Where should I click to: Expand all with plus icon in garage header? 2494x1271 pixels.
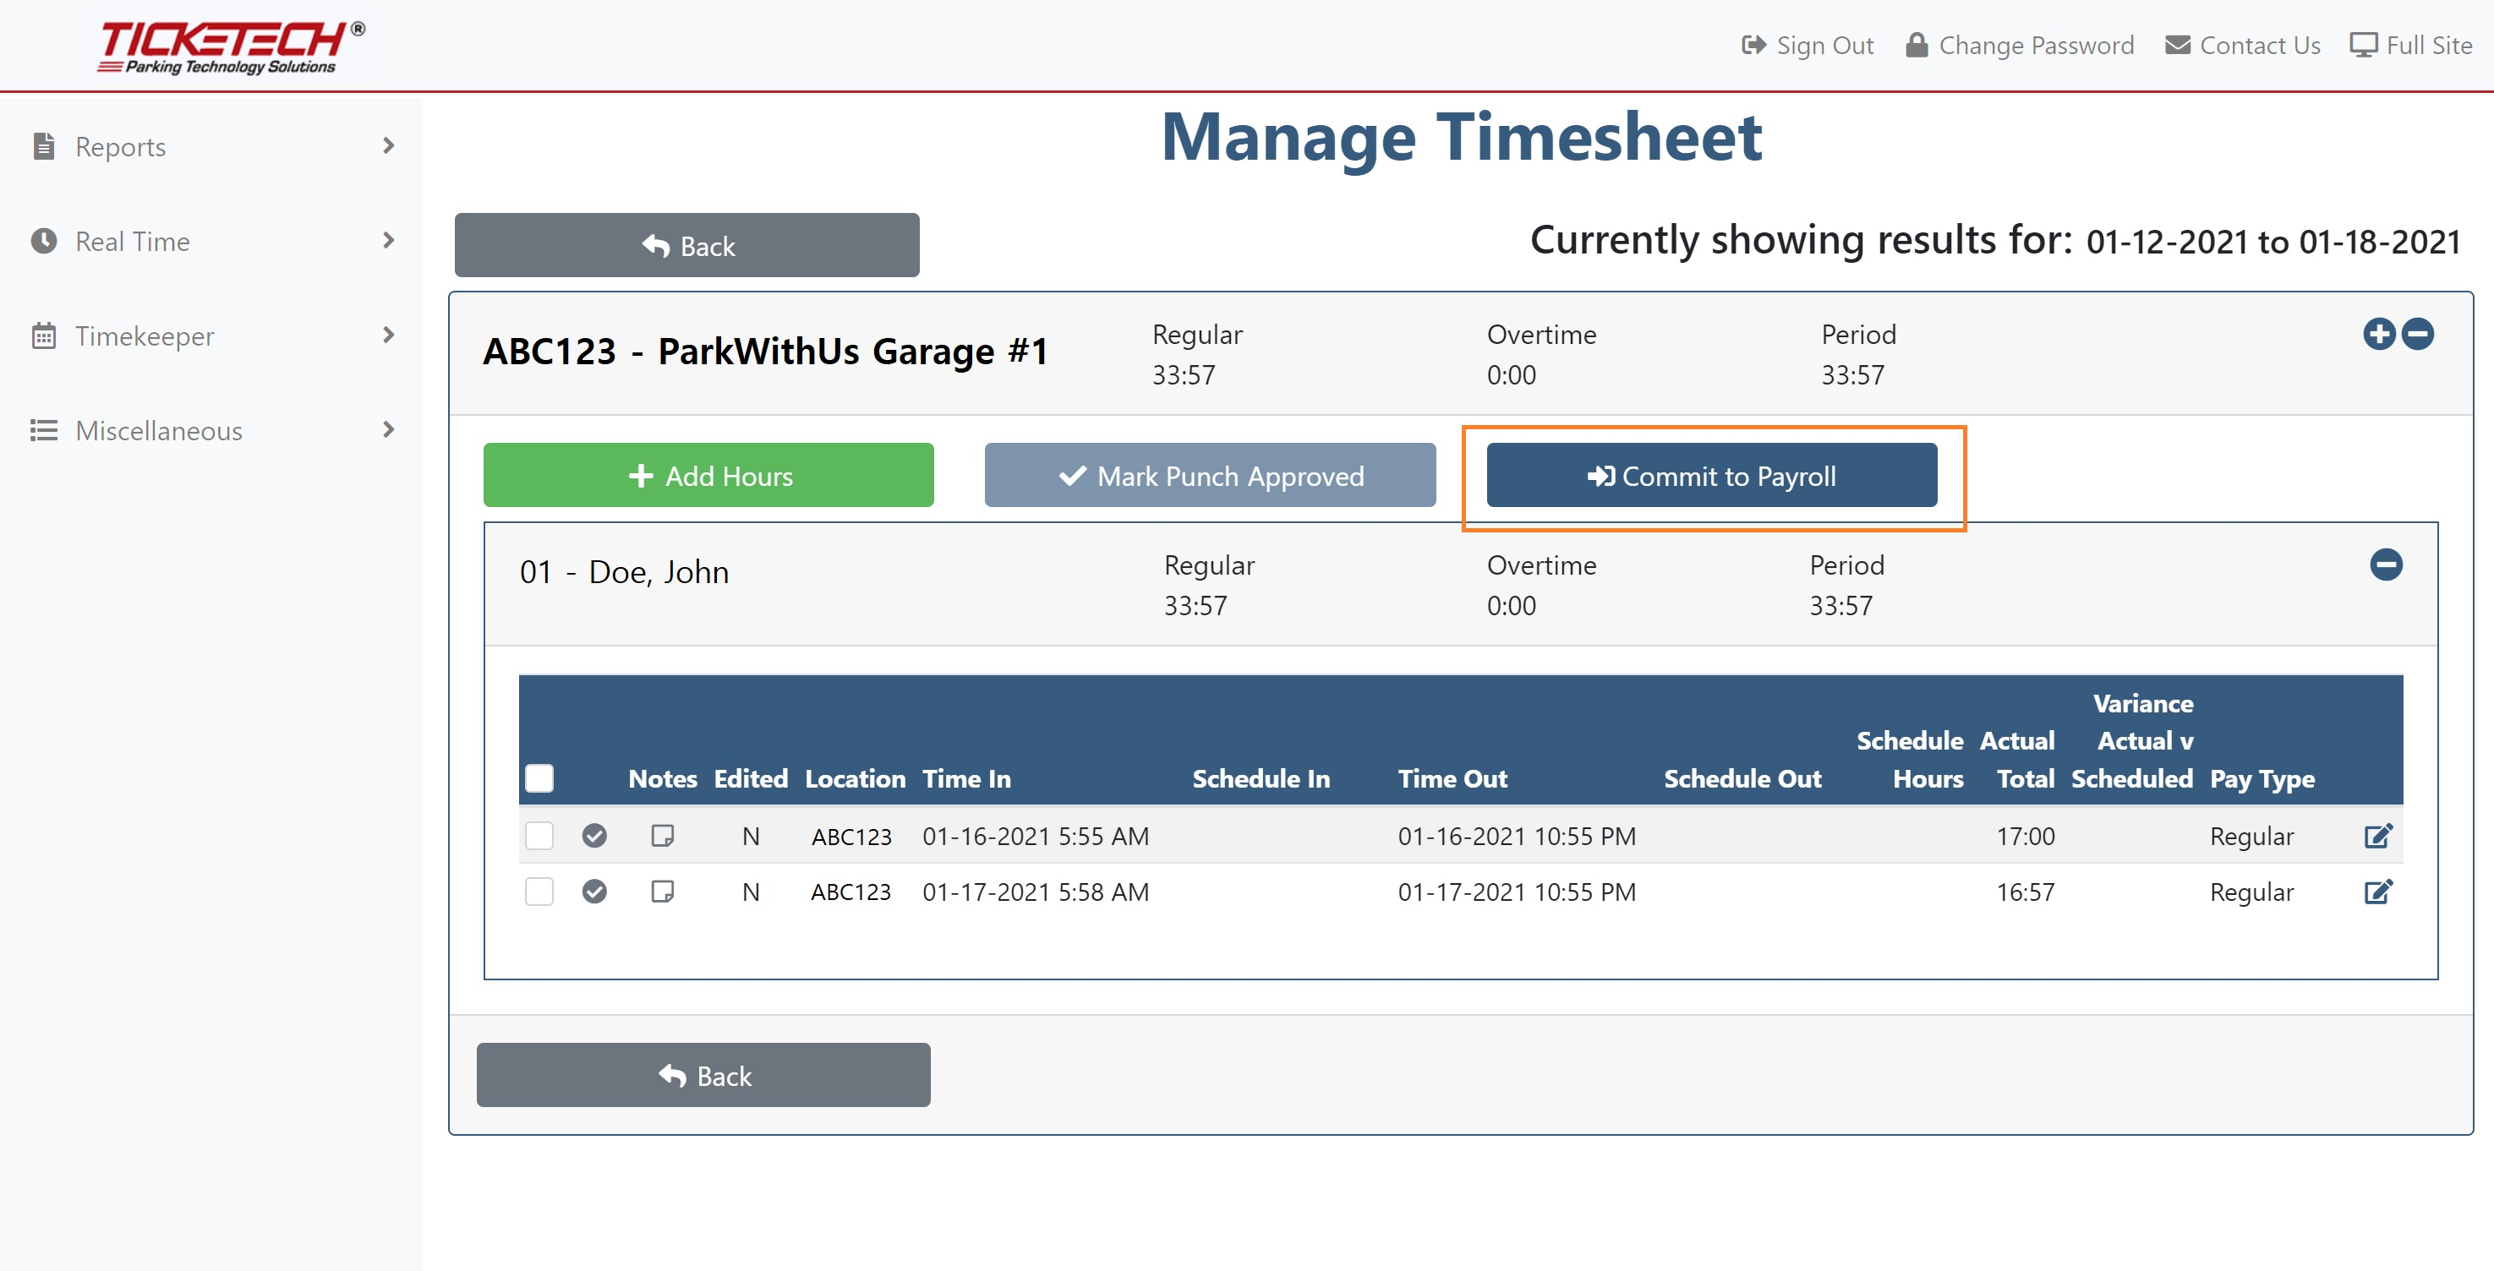coord(2378,334)
